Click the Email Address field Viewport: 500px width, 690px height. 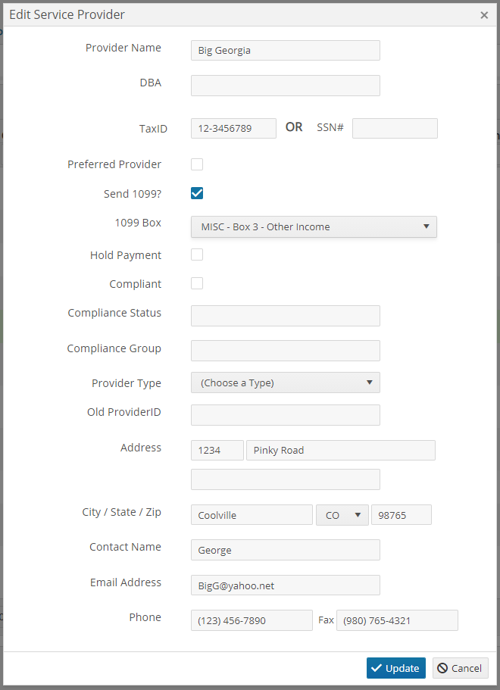(x=285, y=585)
